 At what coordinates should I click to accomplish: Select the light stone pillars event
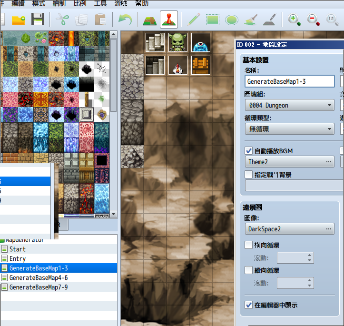click(155, 42)
